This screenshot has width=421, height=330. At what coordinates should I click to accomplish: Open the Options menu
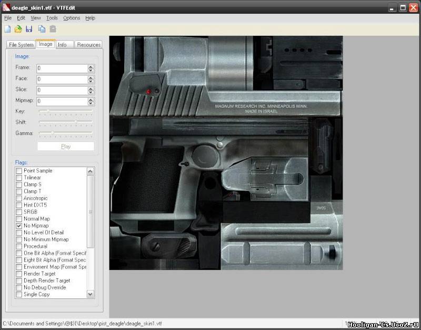72,18
